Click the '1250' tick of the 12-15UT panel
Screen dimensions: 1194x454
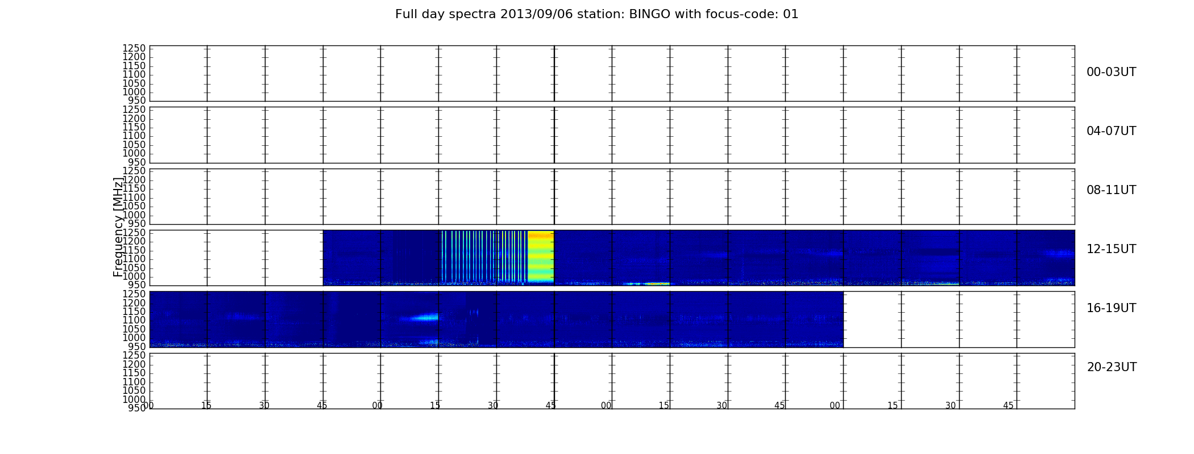[134, 233]
